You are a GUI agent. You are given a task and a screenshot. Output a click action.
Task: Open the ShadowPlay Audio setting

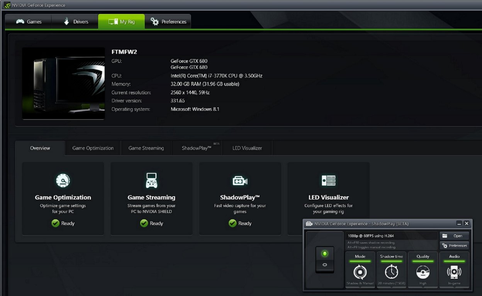click(454, 269)
